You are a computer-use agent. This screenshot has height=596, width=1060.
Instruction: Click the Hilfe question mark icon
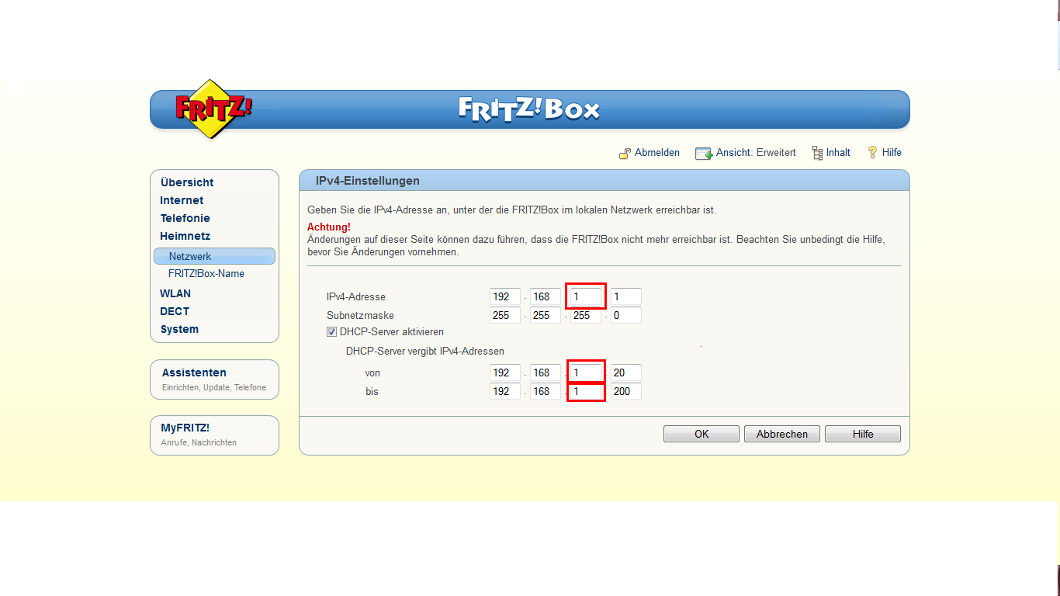(x=872, y=152)
